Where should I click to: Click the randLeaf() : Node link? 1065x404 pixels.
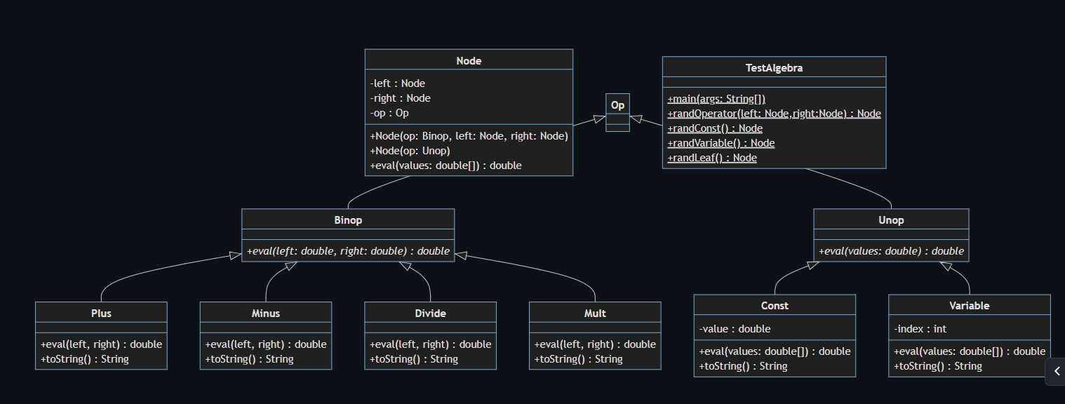(711, 157)
